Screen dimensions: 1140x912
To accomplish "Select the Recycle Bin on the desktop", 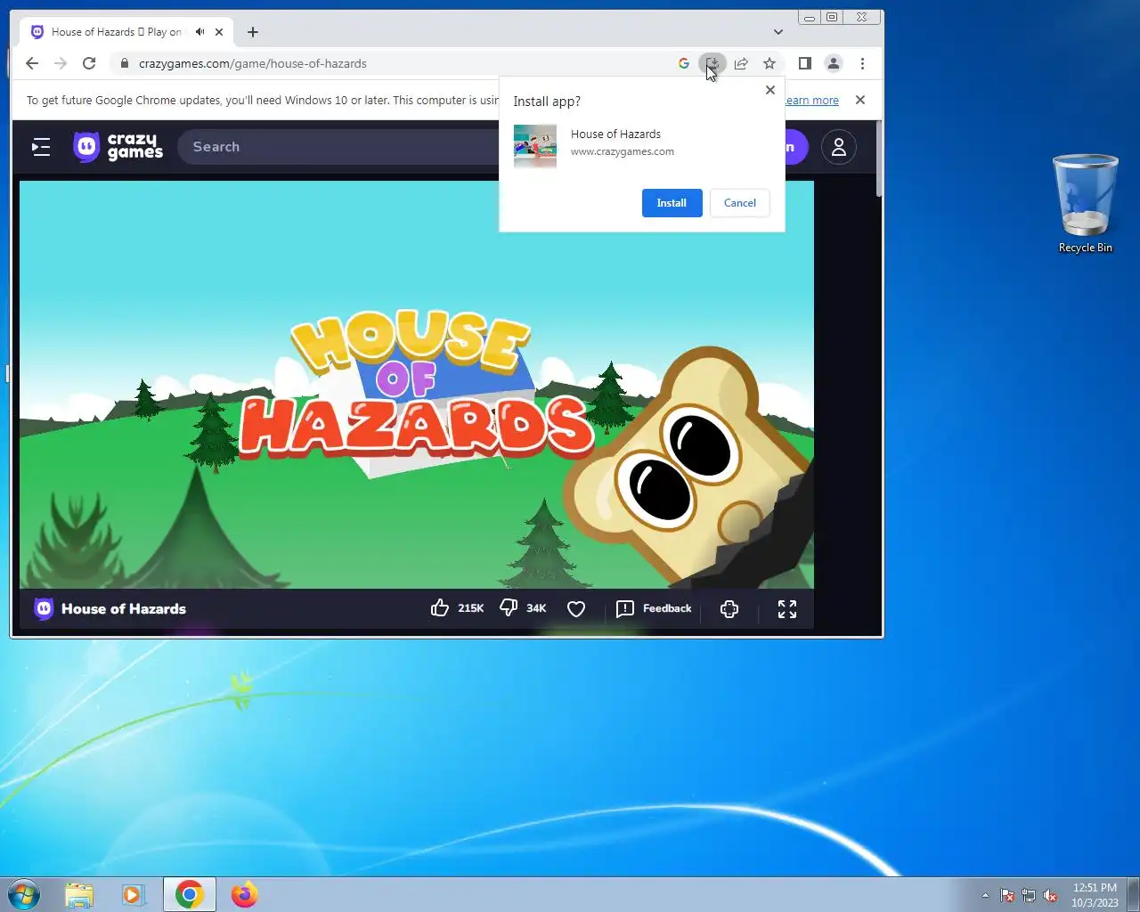I will 1086,203.
